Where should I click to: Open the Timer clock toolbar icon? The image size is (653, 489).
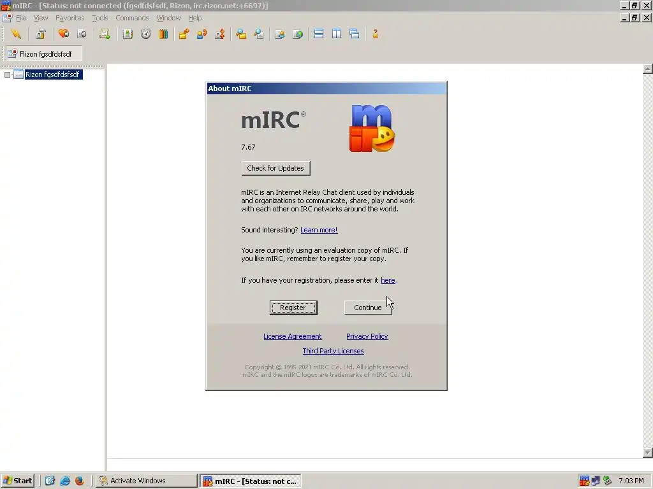[x=145, y=34]
